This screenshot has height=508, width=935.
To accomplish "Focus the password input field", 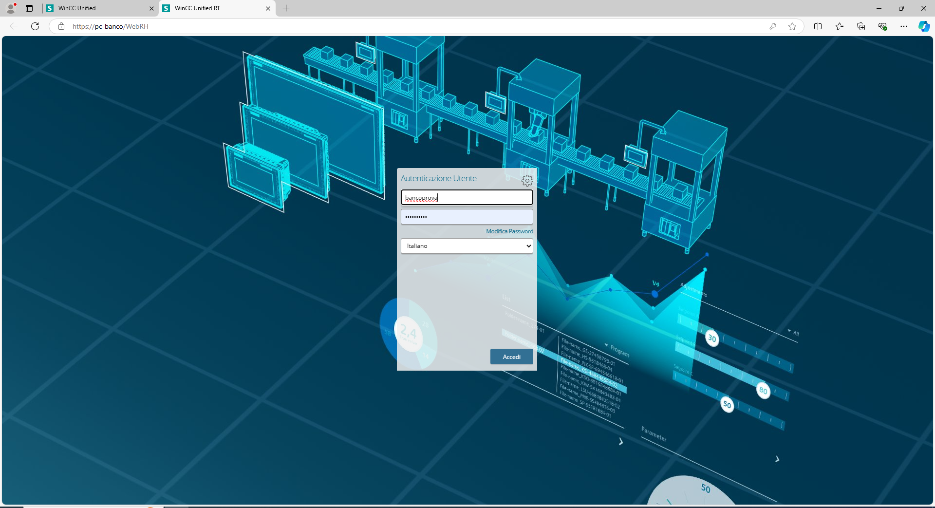I will [467, 217].
